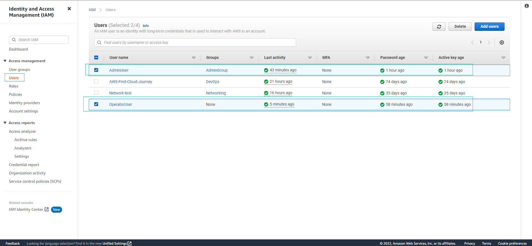Click in the Find users search field
This screenshot has width=532, height=246.
(195, 42)
